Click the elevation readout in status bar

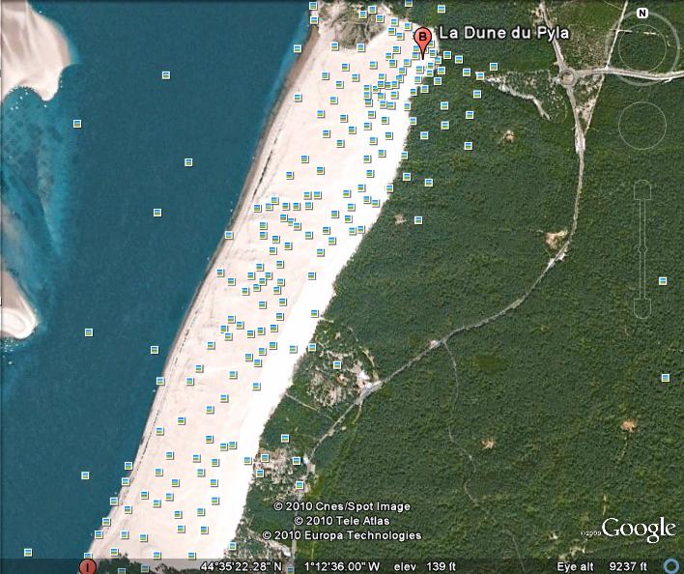point(425,566)
